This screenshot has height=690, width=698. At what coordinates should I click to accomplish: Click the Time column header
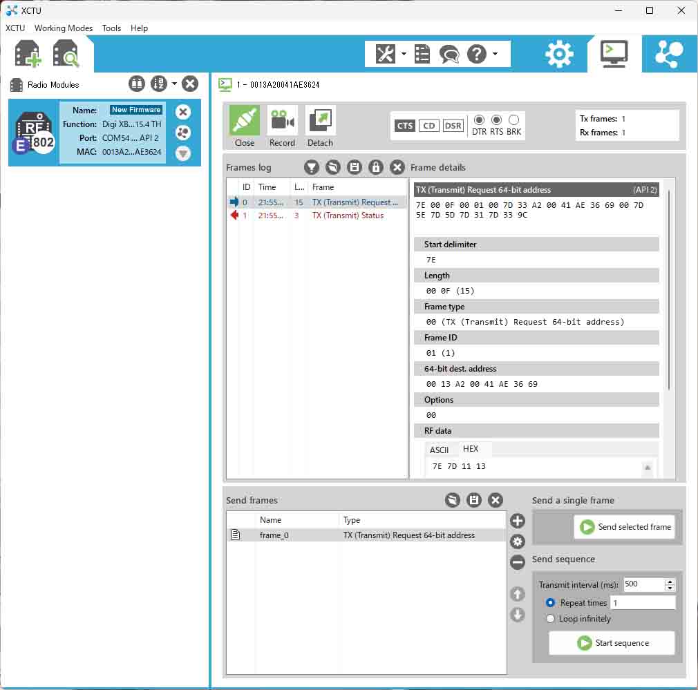(x=272, y=187)
